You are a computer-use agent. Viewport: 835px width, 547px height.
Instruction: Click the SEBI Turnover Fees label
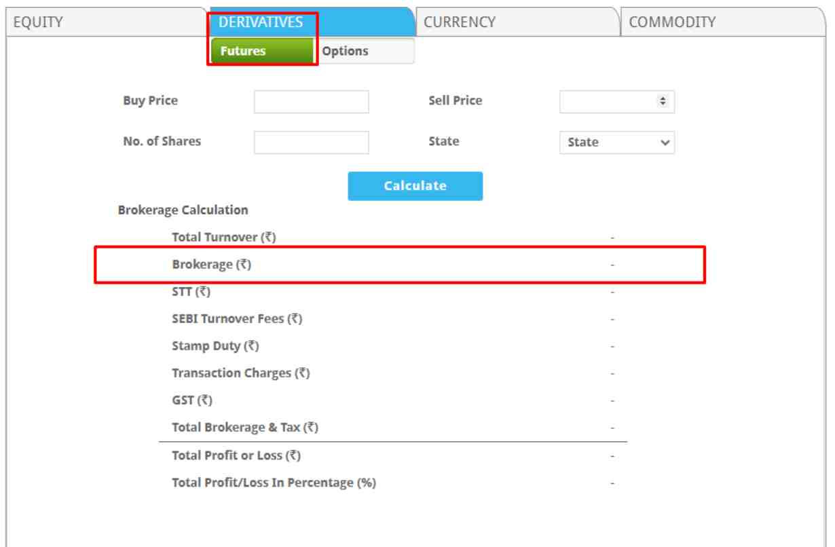tap(237, 320)
